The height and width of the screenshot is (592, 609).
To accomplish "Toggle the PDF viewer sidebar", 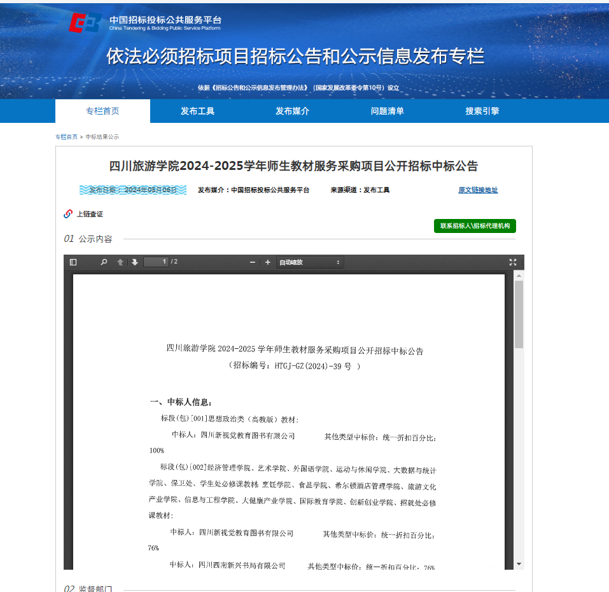I will pos(73,262).
